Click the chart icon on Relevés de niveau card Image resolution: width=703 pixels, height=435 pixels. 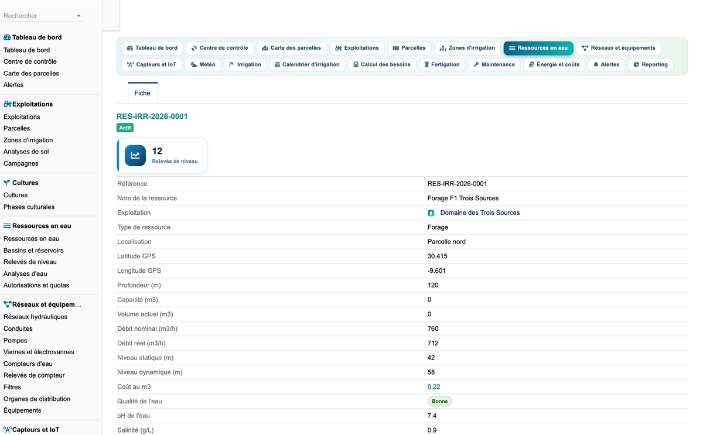[x=135, y=156]
